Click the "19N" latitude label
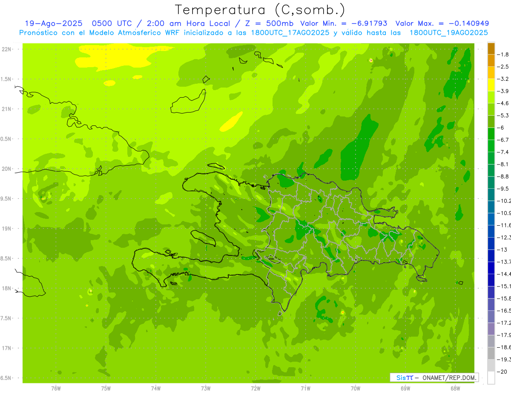Viewport: 511px width, 394px height. pyautogui.click(x=6, y=229)
